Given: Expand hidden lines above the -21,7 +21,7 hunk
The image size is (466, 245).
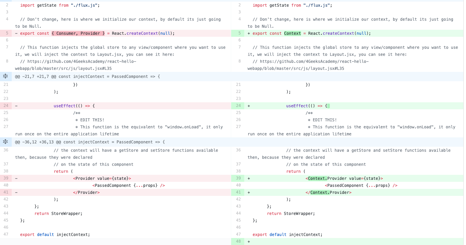Looking at the screenshot, I should click(5, 76).
